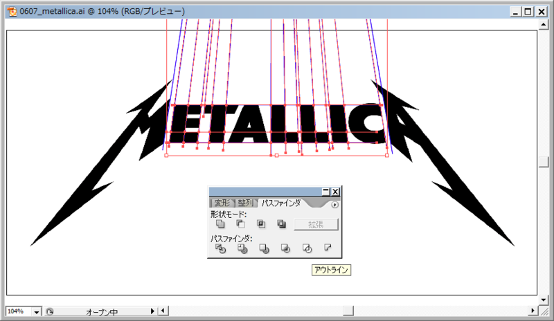Viewport: 554px width, 321px height.
Task: Click the 拡張 expand button
Action: tap(316, 225)
